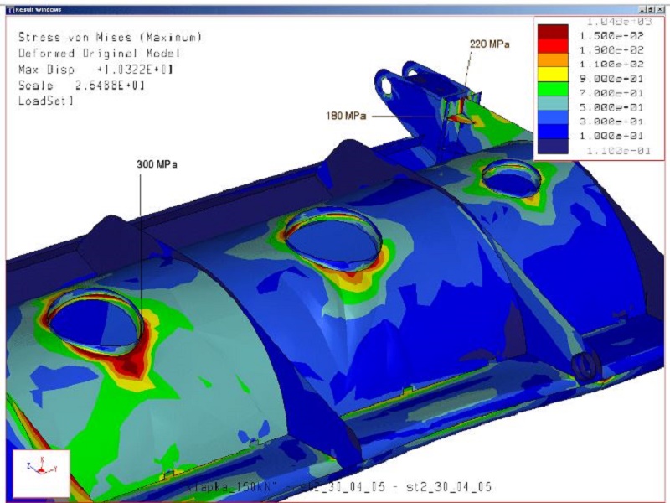Image resolution: width=670 pixels, height=503 pixels.
Task: Select the 220 MPa stress annotation
Action: click(x=489, y=43)
